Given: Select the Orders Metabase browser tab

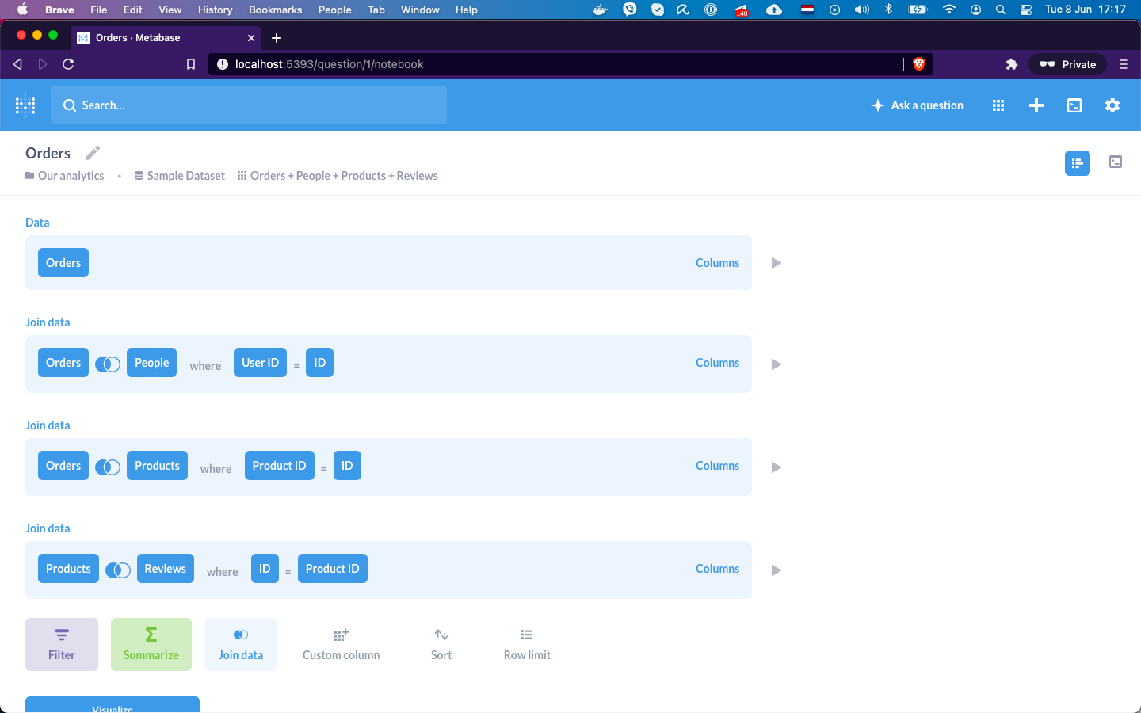Looking at the screenshot, I should (x=158, y=37).
